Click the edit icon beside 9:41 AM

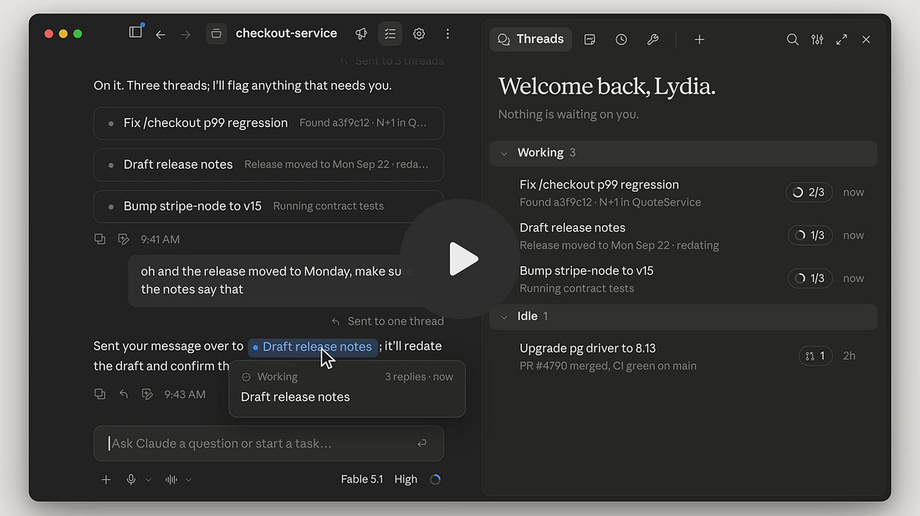(123, 239)
